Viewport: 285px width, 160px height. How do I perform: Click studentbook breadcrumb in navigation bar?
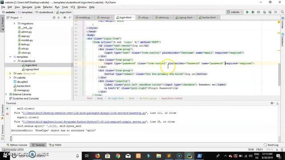[45, 12]
